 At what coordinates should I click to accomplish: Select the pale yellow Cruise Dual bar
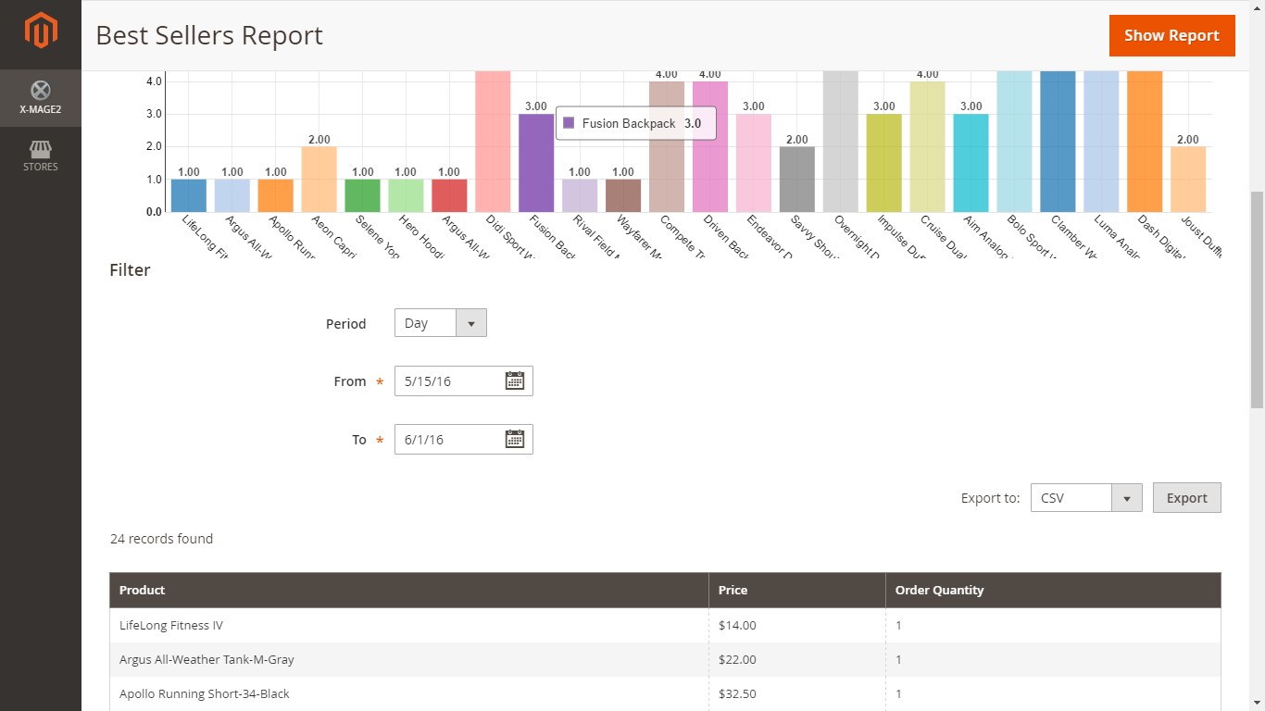point(927,146)
